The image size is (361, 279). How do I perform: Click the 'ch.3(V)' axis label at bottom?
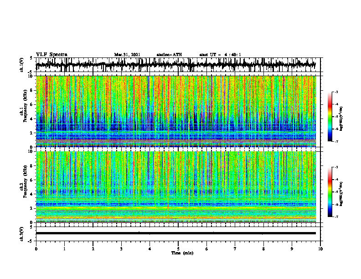[x=21, y=234]
